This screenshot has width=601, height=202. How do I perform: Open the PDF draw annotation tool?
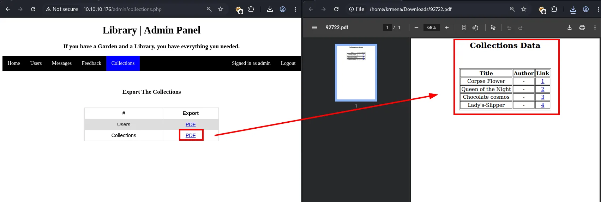coord(493,27)
